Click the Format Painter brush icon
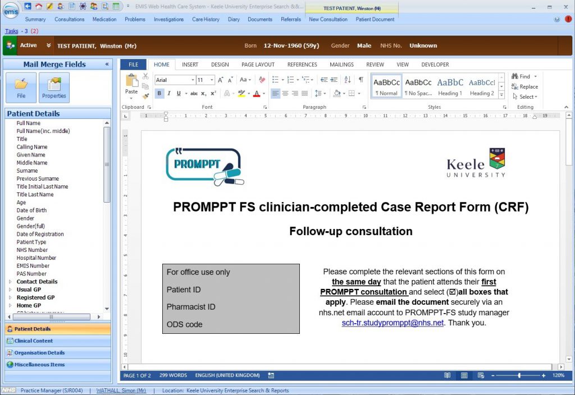 point(145,96)
